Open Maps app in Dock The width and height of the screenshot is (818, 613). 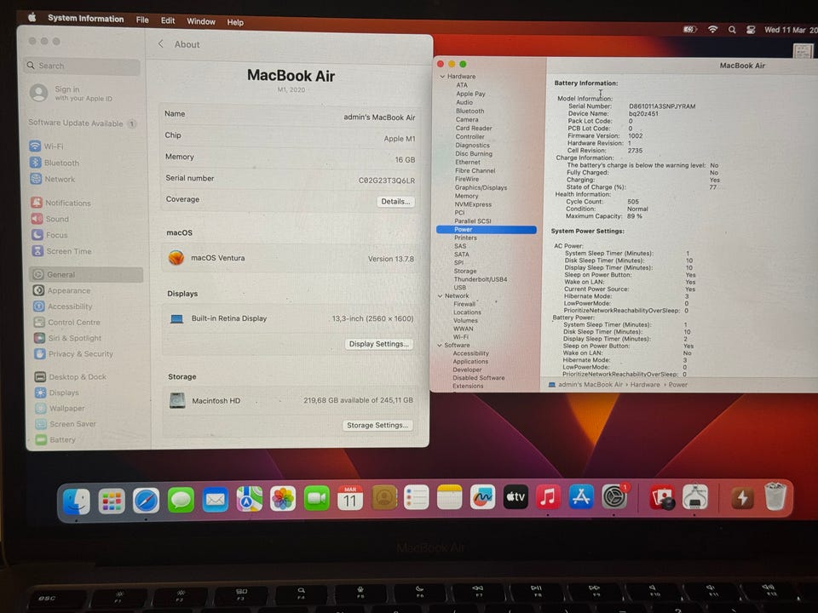tap(250, 500)
